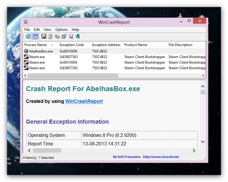Click the Operating System label cell

point(54,135)
